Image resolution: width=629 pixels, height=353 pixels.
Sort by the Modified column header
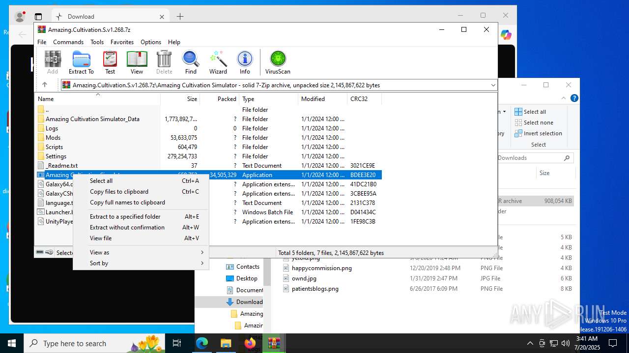(x=322, y=99)
